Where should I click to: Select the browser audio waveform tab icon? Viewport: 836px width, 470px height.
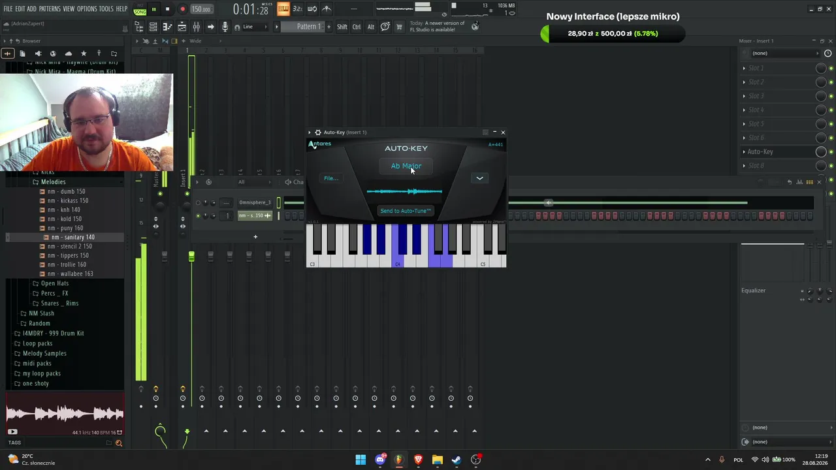pos(7,54)
